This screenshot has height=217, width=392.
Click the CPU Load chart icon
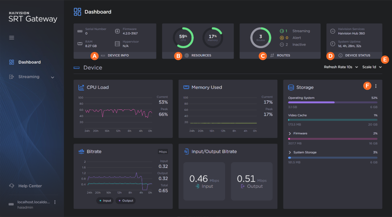81,87
